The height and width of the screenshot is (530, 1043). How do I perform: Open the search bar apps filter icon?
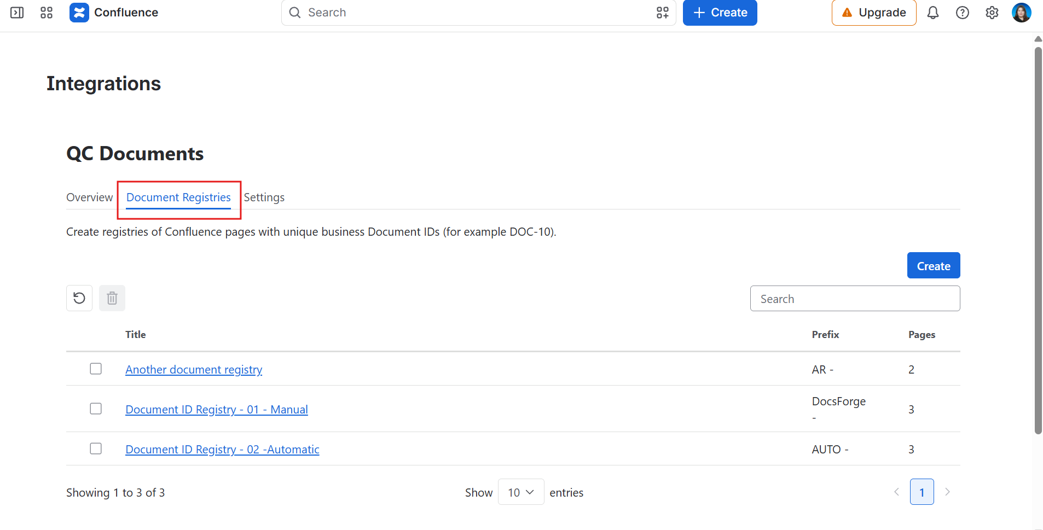click(x=663, y=13)
